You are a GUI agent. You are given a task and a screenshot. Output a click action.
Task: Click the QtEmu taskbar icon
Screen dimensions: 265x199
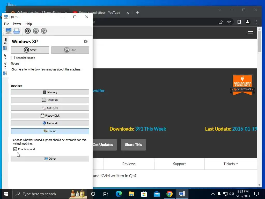pos(182,194)
